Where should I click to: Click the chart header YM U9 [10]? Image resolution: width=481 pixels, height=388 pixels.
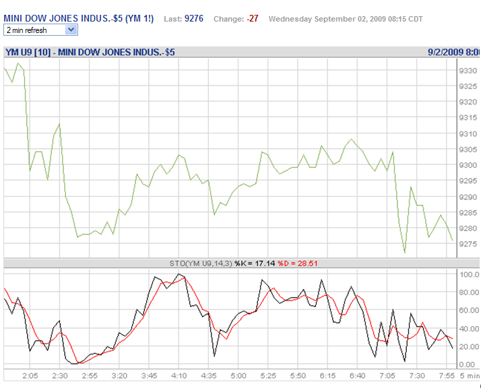28,52
